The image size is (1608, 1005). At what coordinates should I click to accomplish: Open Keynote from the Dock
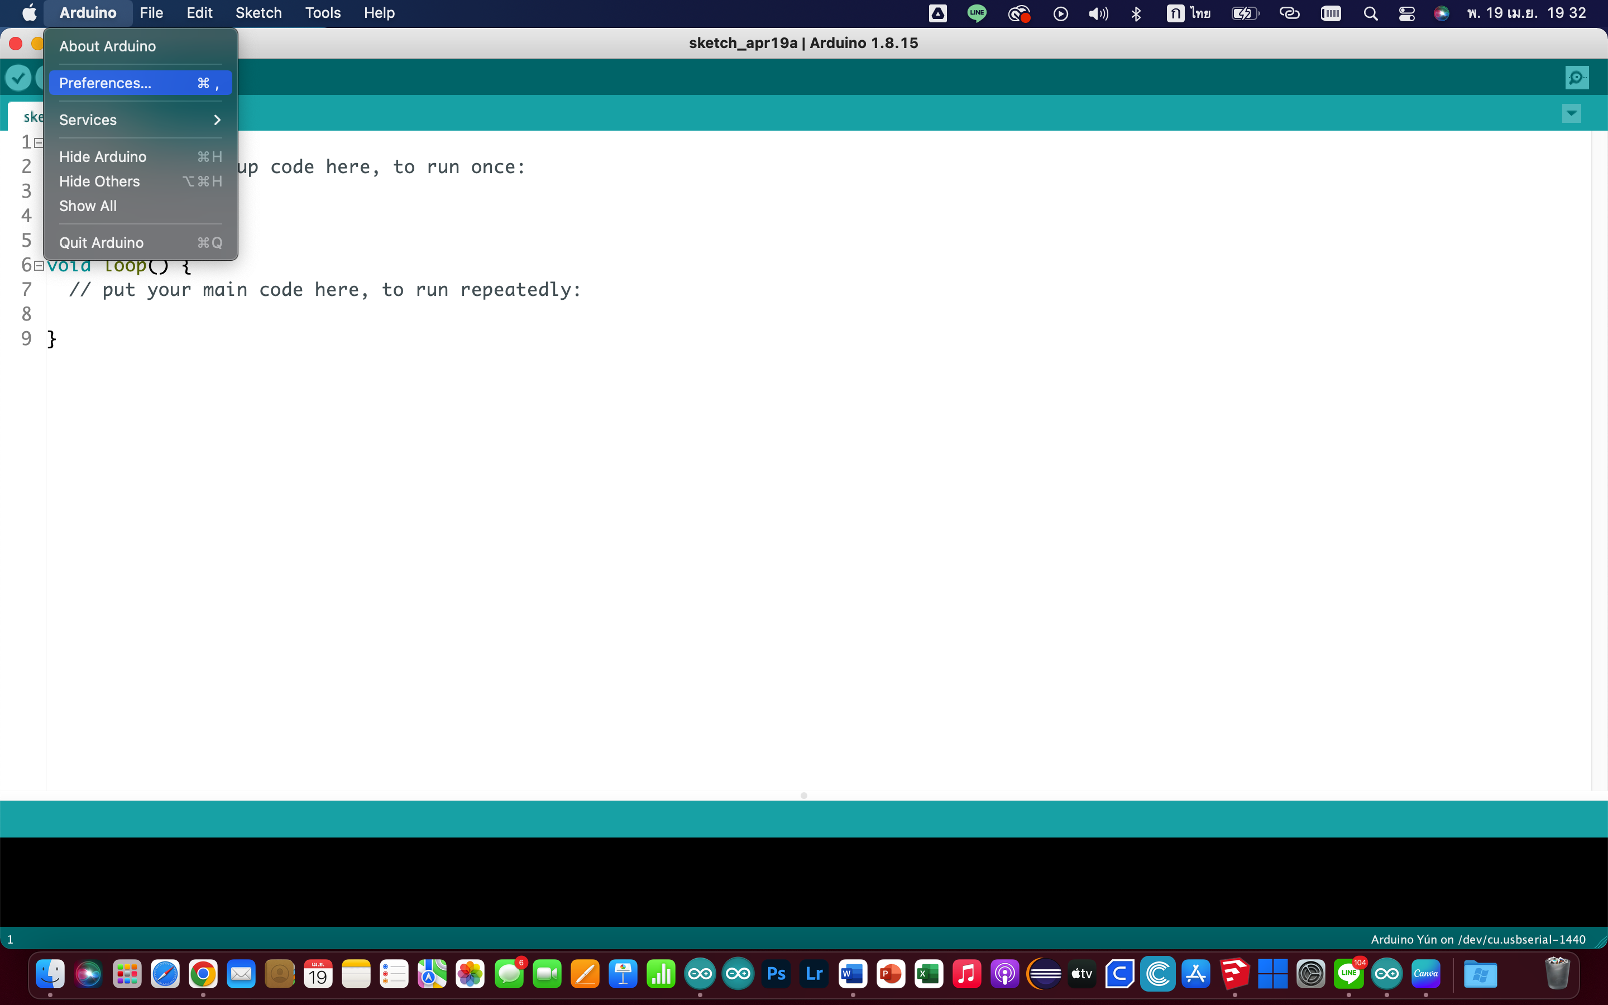pos(623,974)
